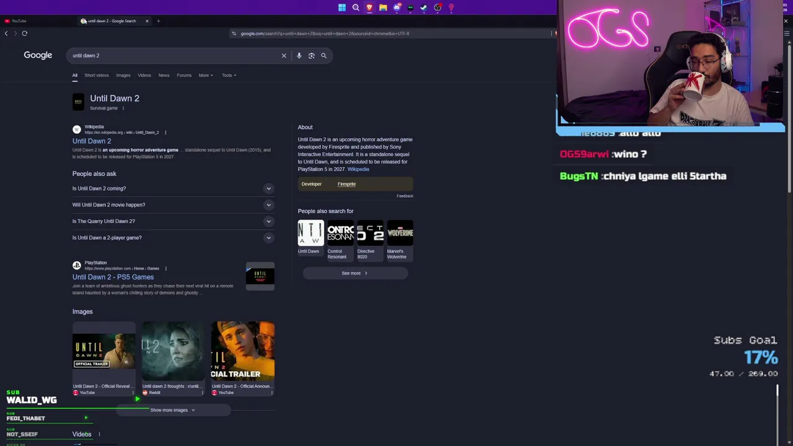Click the search query input field
The width and height of the screenshot is (793, 446).
tap(173, 56)
